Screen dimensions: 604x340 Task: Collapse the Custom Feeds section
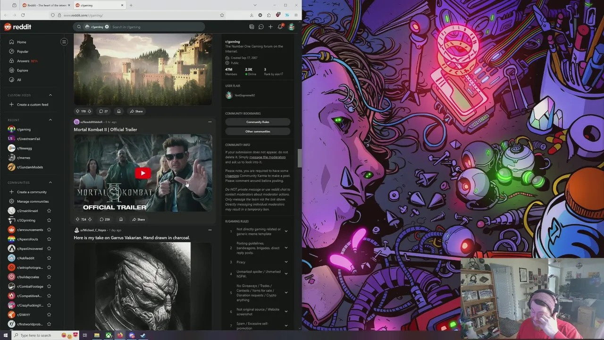pos(50,95)
